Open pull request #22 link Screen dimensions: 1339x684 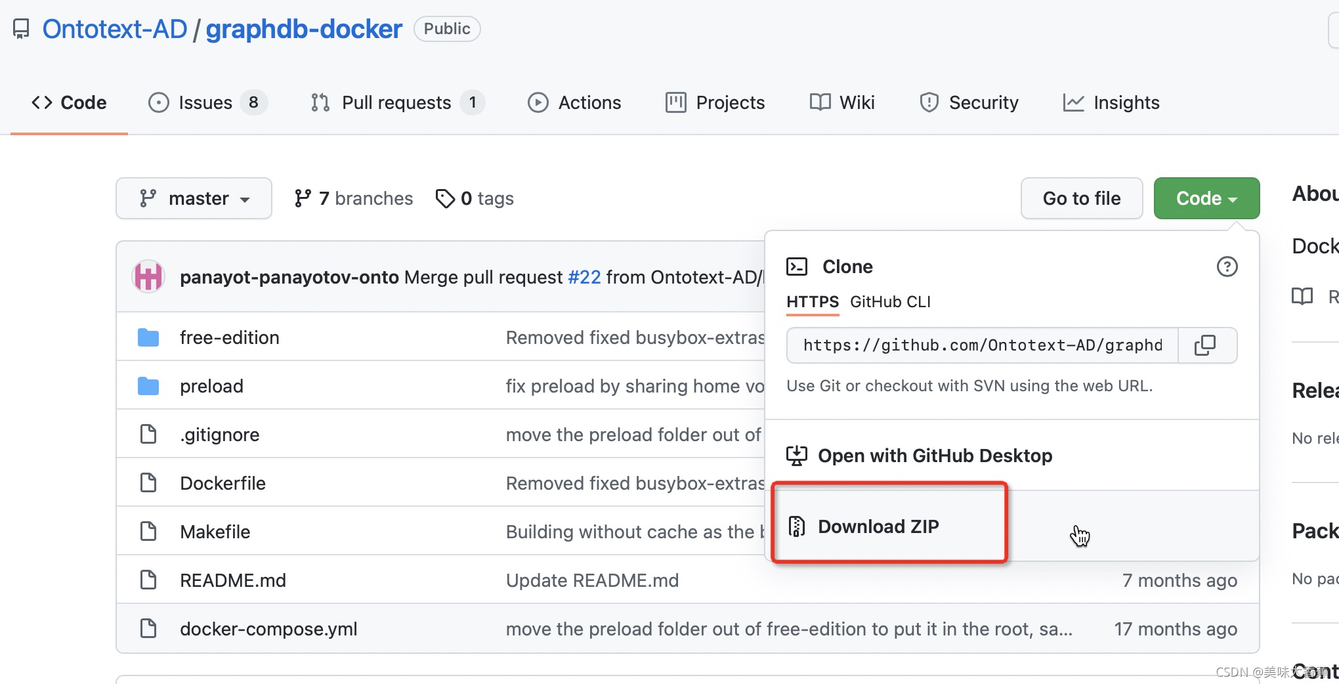(x=584, y=277)
